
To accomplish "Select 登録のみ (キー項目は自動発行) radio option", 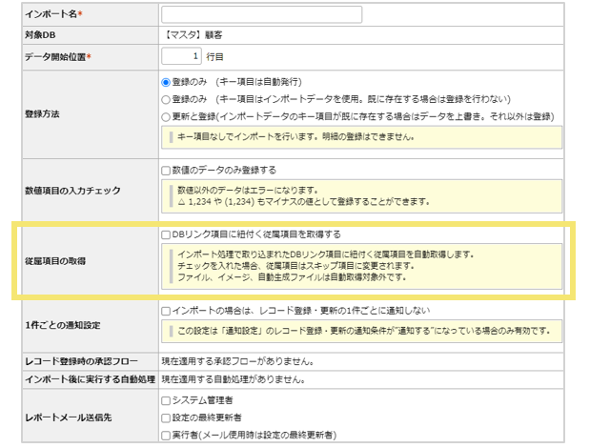I will click(x=166, y=83).
